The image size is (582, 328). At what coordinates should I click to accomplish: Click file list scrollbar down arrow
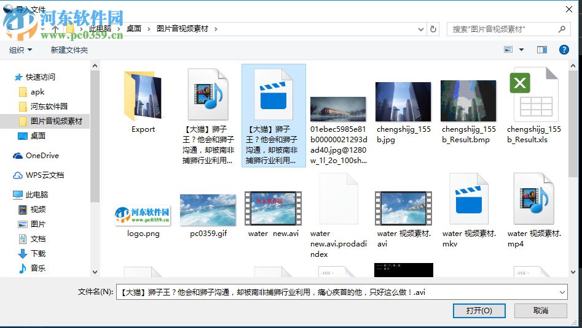[573, 272]
